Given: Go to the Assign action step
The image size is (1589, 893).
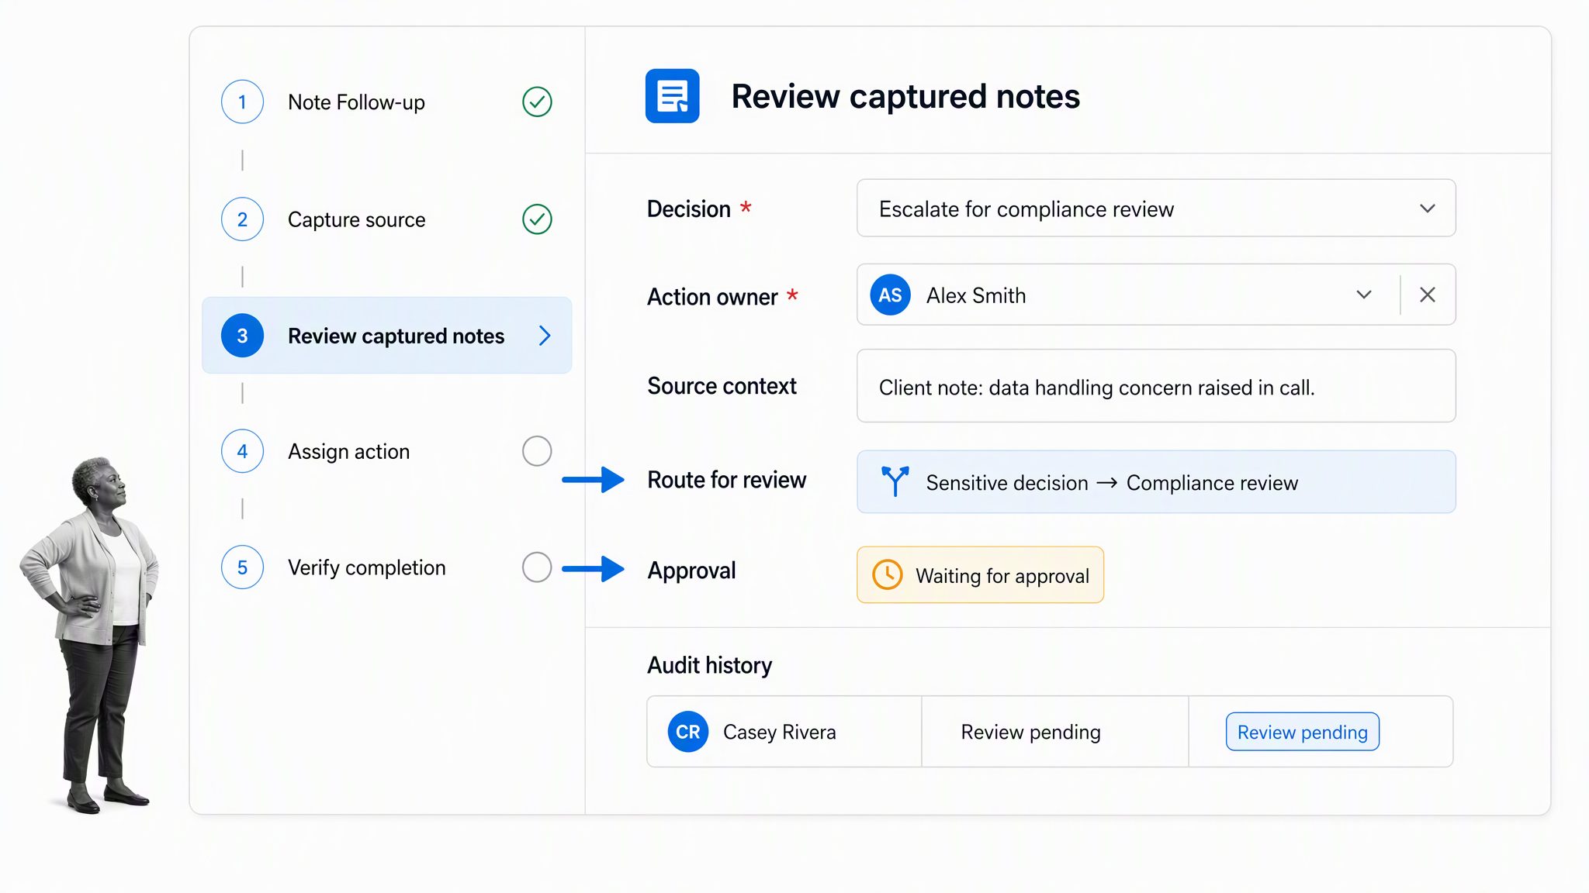Looking at the screenshot, I should click(x=348, y=452).
